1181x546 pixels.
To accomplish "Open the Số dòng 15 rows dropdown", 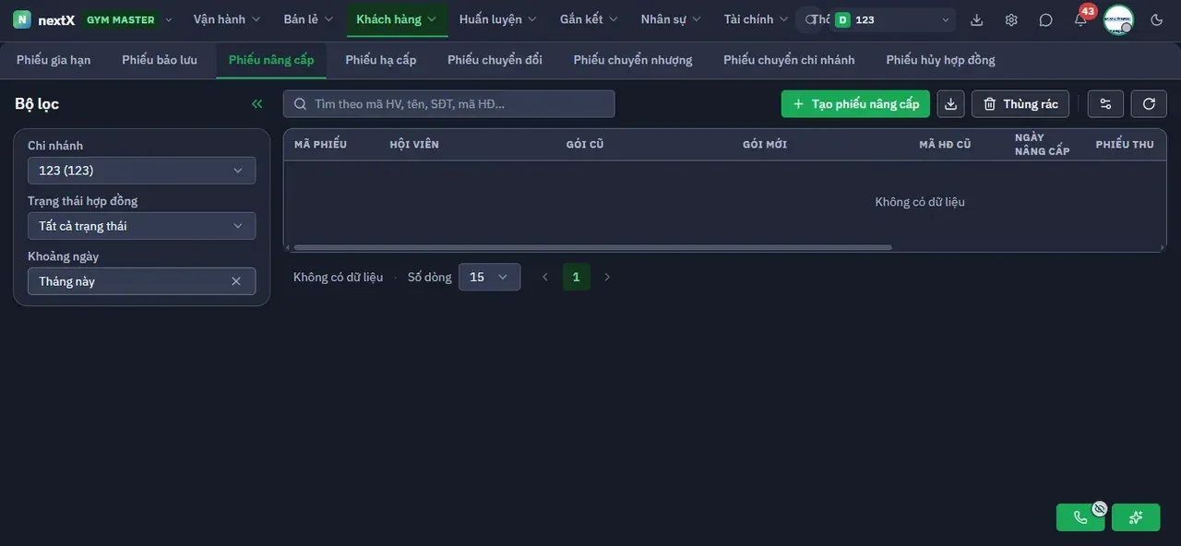I will [489, 277].
